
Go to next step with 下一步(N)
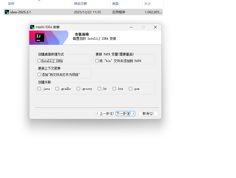coord(125,113)
